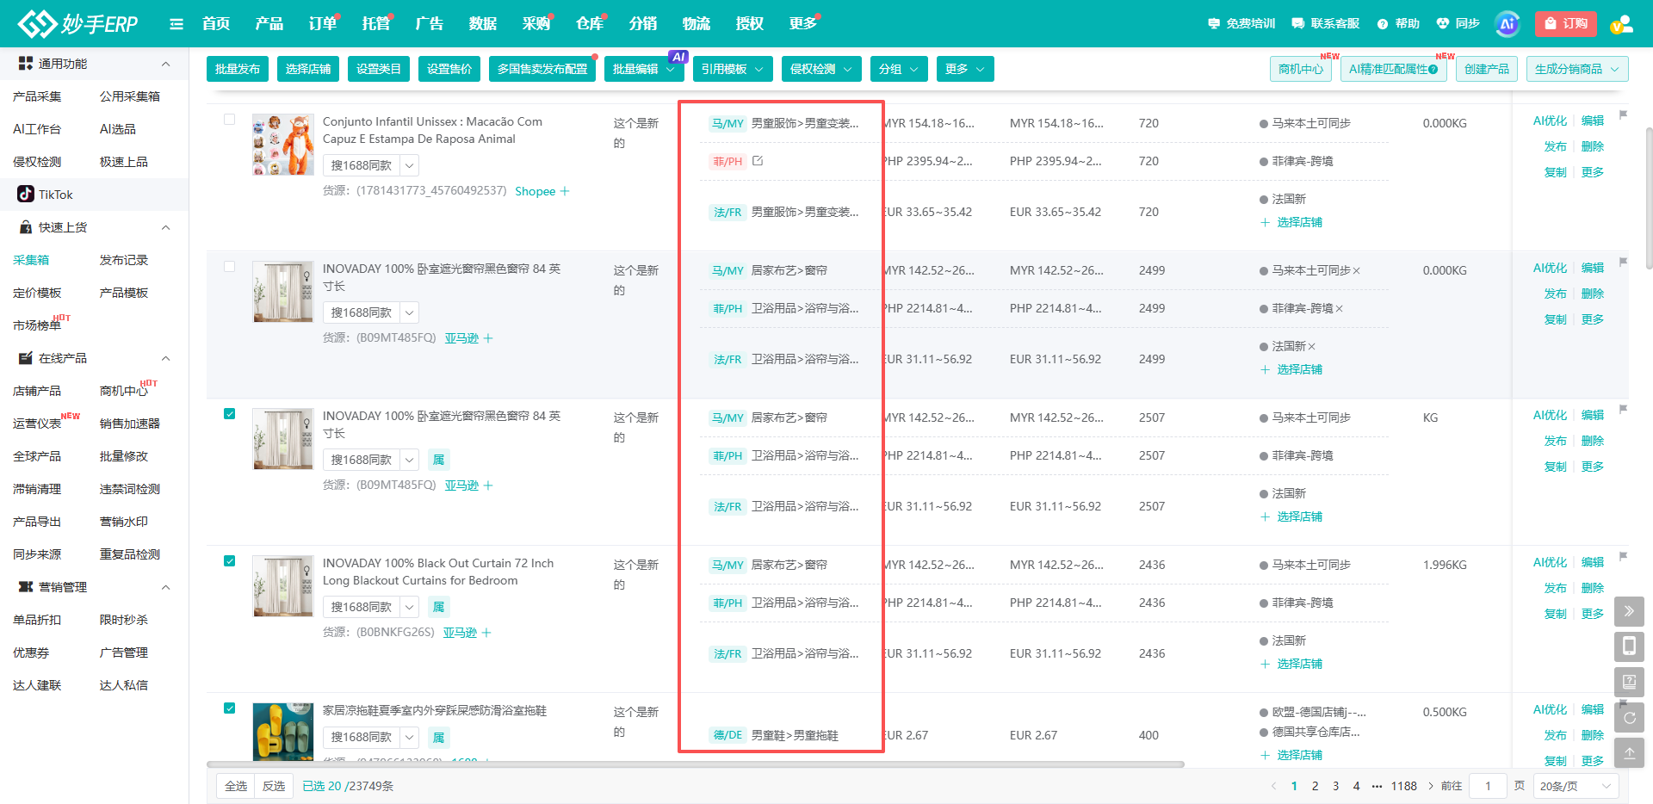Click 全选 to select all items

coord(236,786)
